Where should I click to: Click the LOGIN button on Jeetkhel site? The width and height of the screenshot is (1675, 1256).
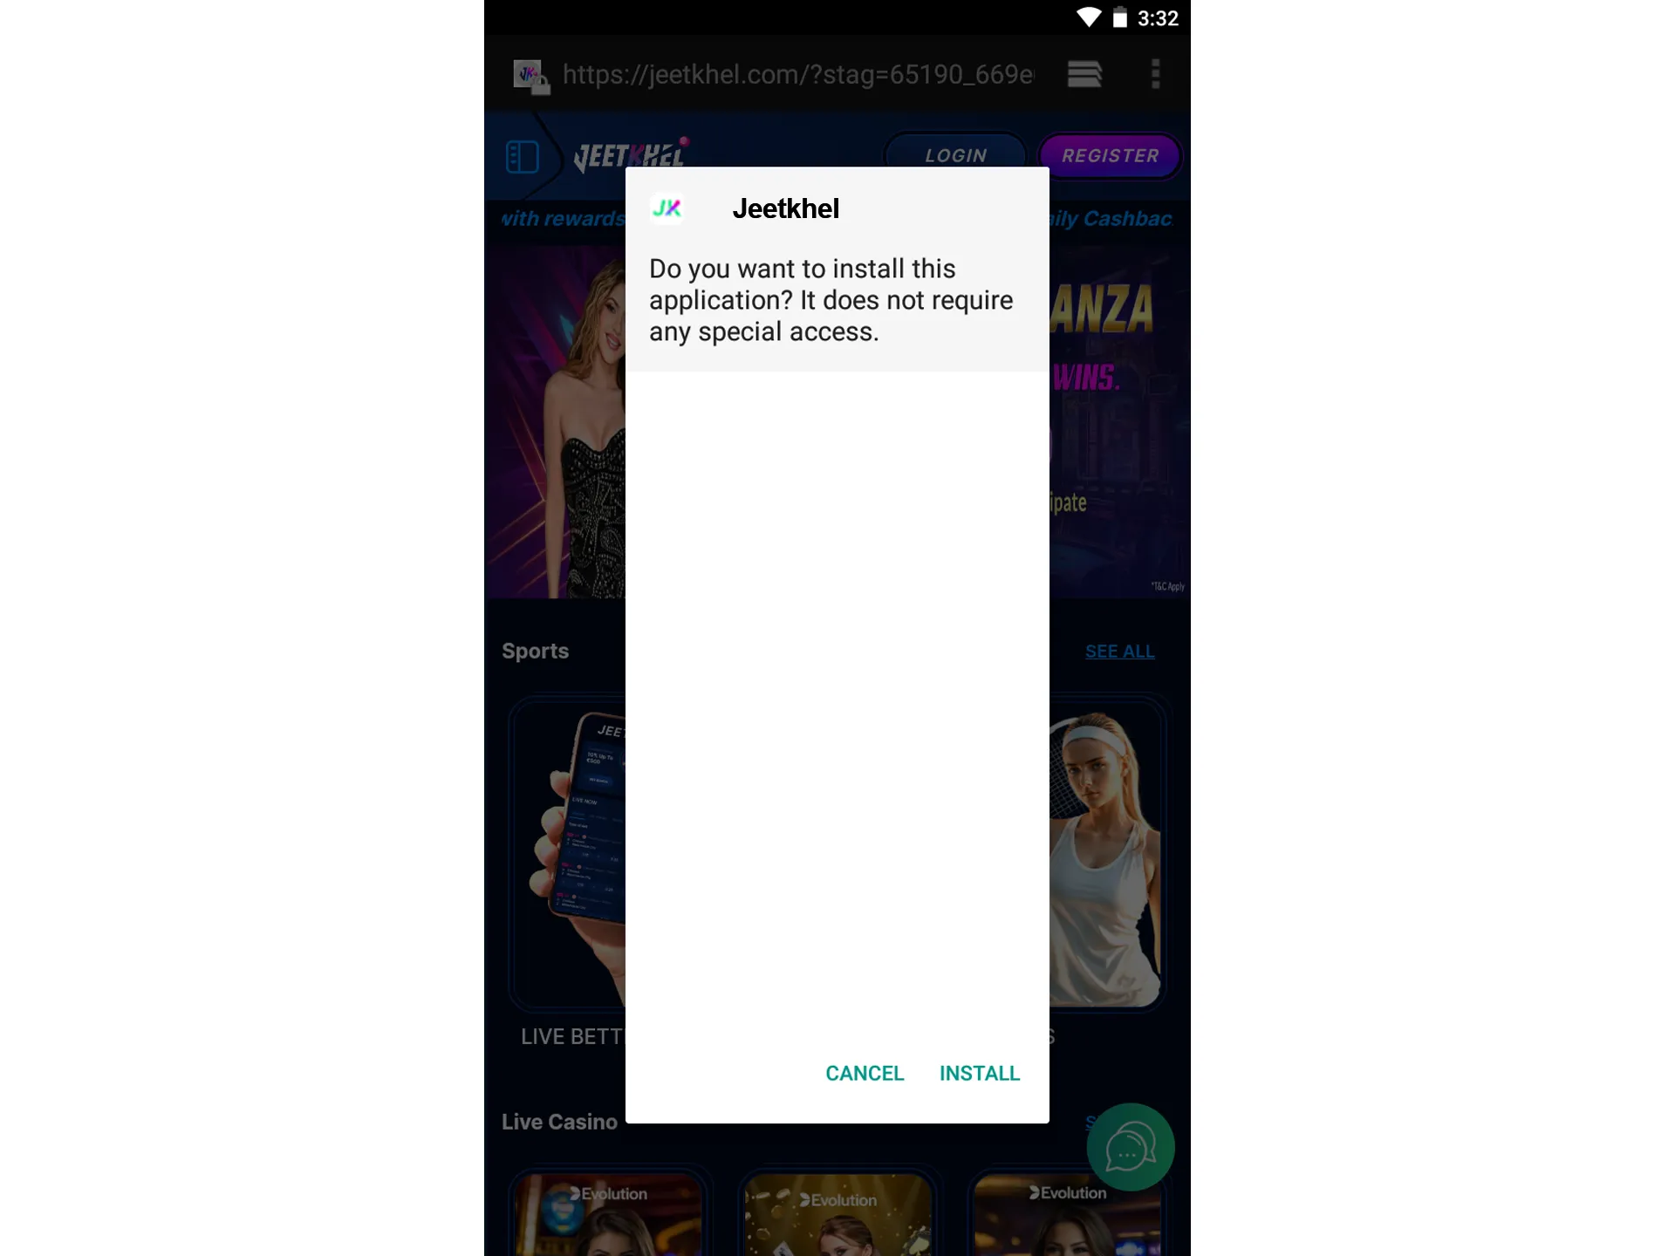coord(955,154)
